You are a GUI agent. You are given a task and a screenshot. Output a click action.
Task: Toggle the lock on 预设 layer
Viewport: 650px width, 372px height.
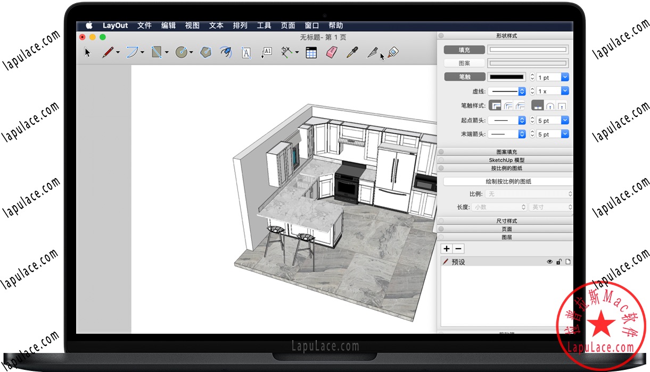(559, 262)
